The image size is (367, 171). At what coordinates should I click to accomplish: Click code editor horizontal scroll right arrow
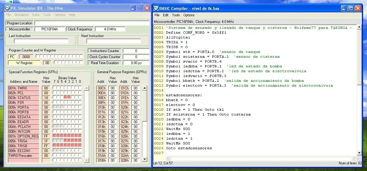click(x=354, y=158)
